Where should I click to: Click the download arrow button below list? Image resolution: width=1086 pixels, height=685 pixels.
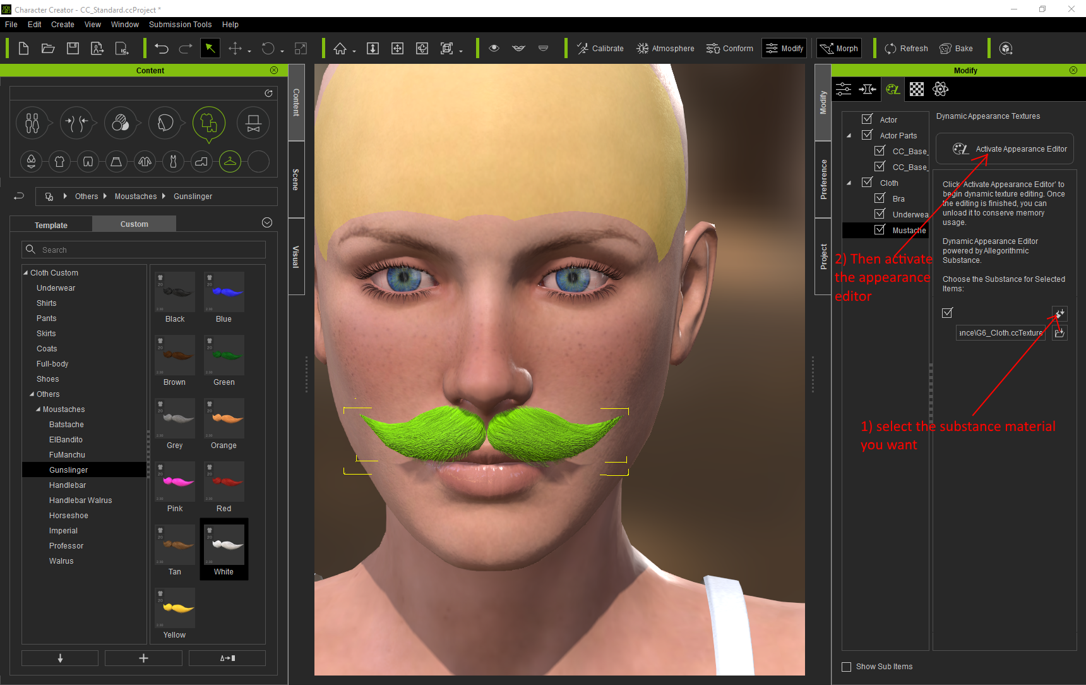click(60, 658)
